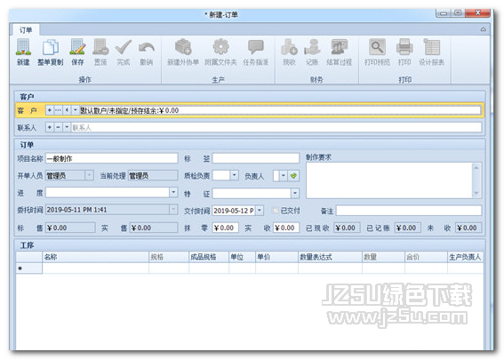Click the 制作要求 scrollbar down arrow
This screenshot has height=360, width=504.
coord(476,193)
